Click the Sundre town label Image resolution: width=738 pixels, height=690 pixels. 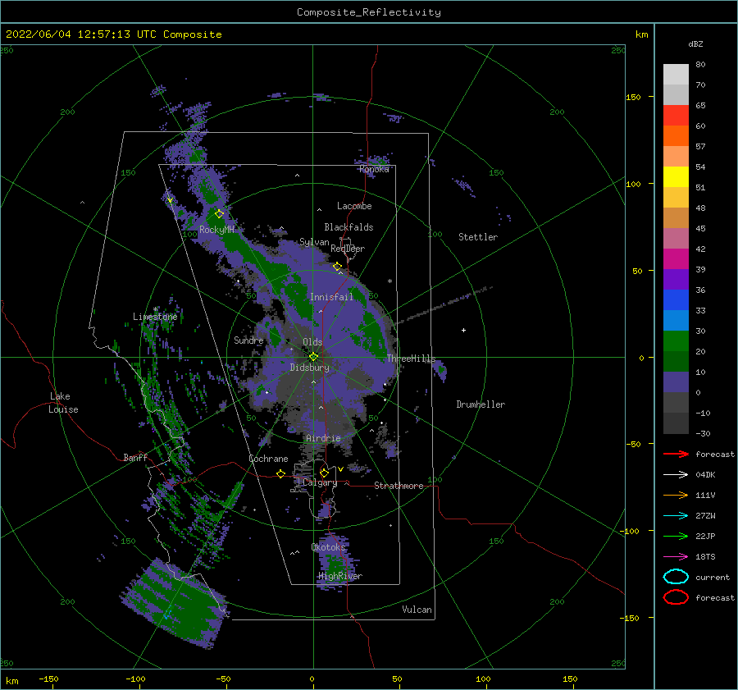248,340
